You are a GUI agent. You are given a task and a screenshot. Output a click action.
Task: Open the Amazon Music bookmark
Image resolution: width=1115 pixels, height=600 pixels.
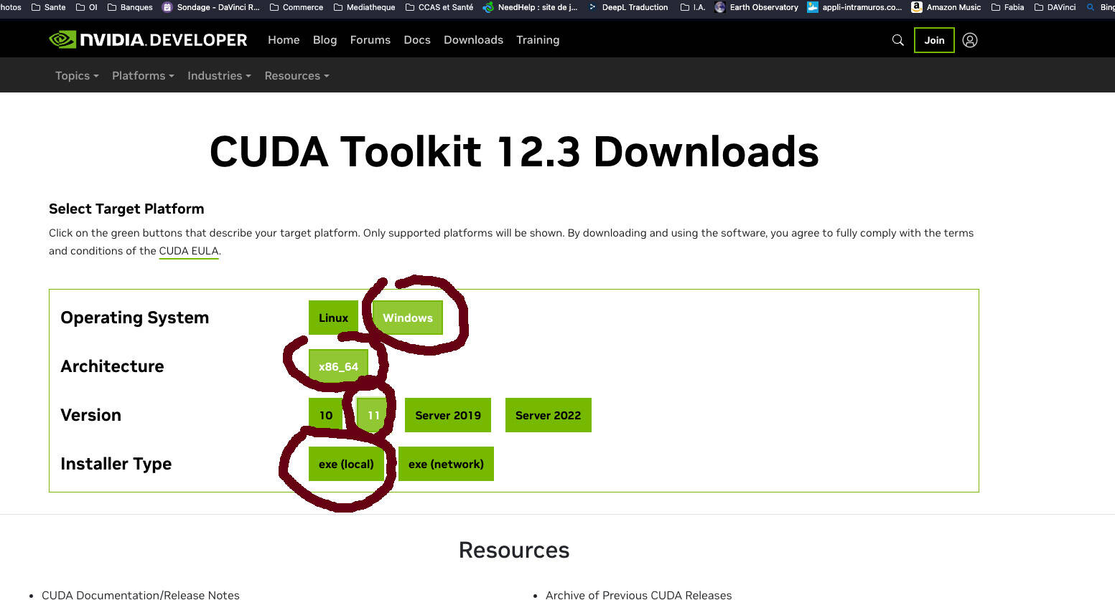tap(946, 7)
